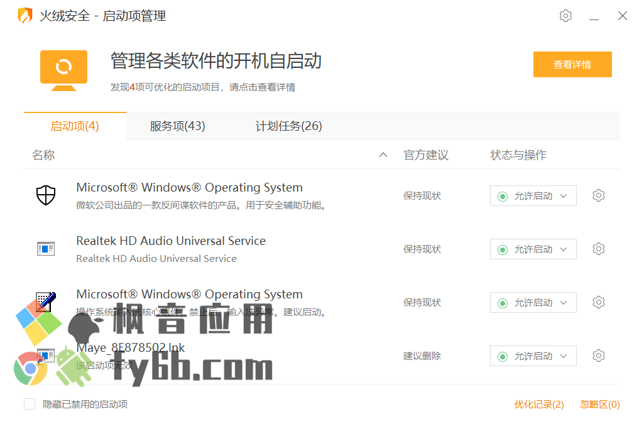Switch to the 服务项(43) tab
The height and width of the screenshot is (424, 644).
pyautogui.click(x=177, y=126)
